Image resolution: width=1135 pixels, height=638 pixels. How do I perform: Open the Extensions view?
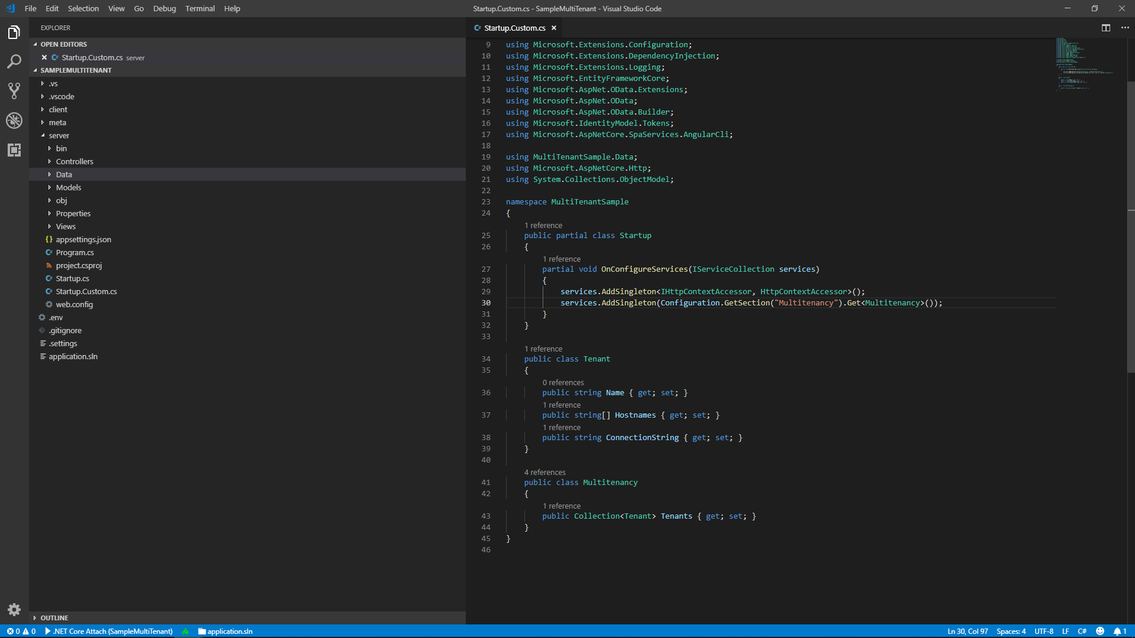pos(14,150)
